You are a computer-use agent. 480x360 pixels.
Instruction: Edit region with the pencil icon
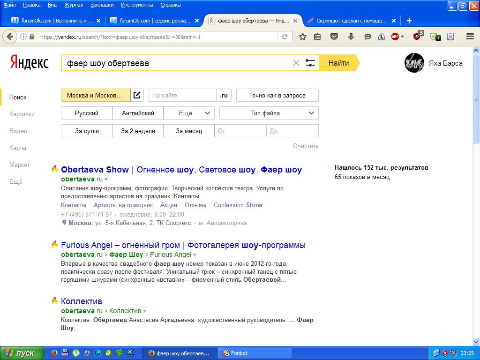(x=137, y=95)
